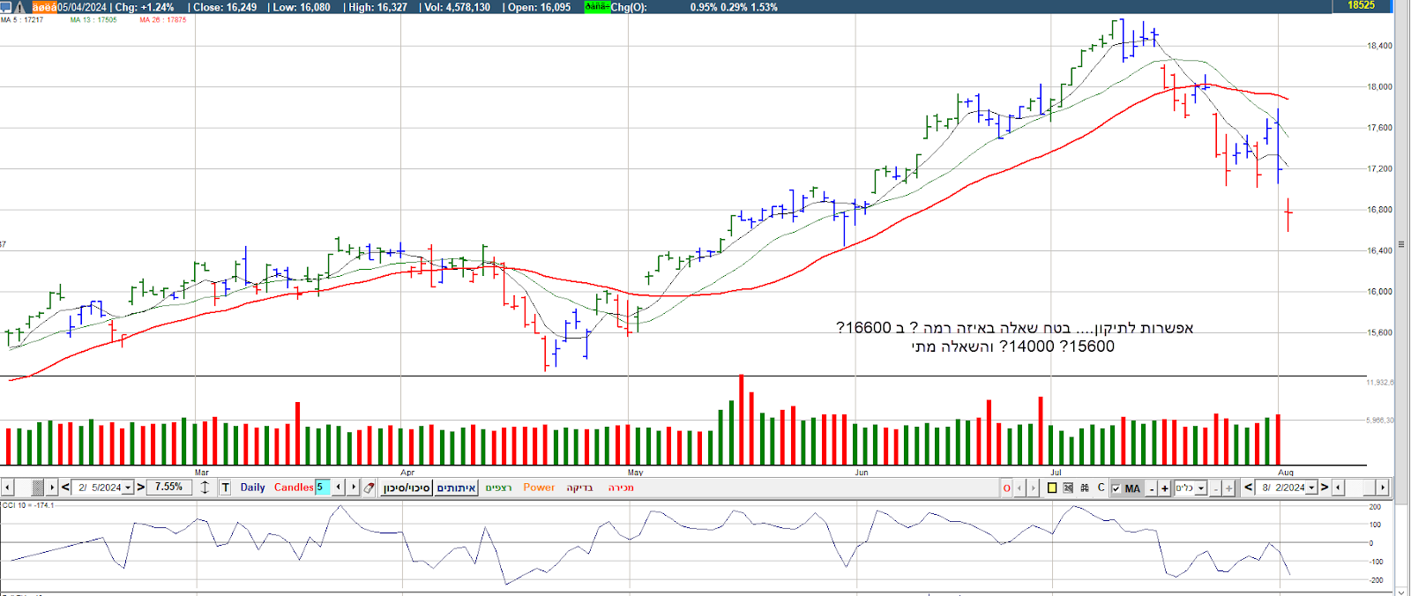The width and height of the screenshot is (1411, 596).
Task: Click the yellow square note icon
Action: pyautogui.click(x=1052, y=488)
